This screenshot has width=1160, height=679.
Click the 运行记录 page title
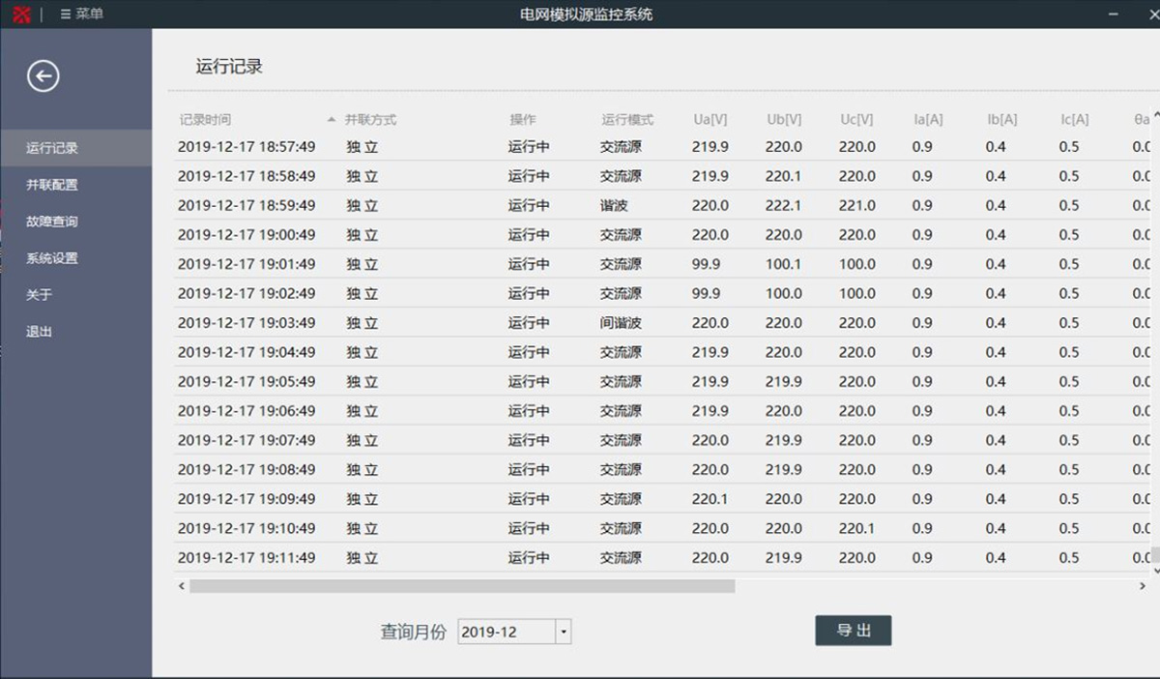pyautogui.click(x=229, y=67)
